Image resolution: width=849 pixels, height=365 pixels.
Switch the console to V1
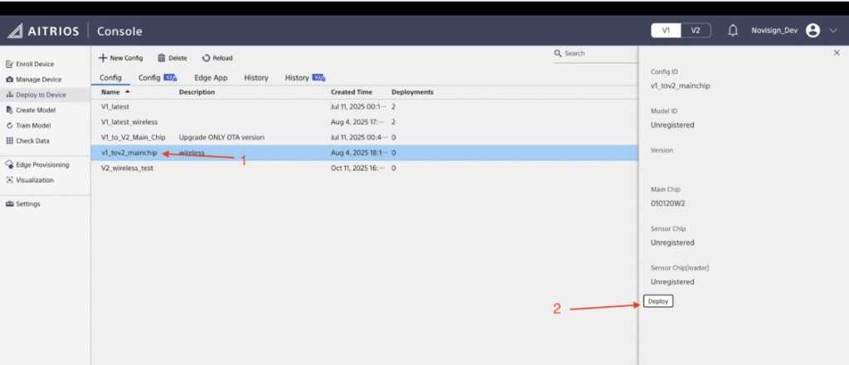666,31
